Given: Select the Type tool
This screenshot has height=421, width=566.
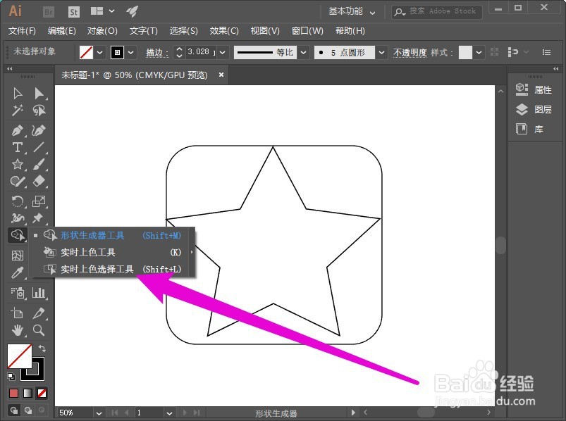Looking at the screenshot, I should click(x=18, y=147).
